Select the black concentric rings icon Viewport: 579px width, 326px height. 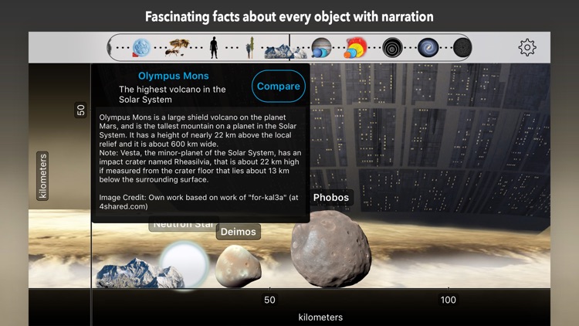392,48
